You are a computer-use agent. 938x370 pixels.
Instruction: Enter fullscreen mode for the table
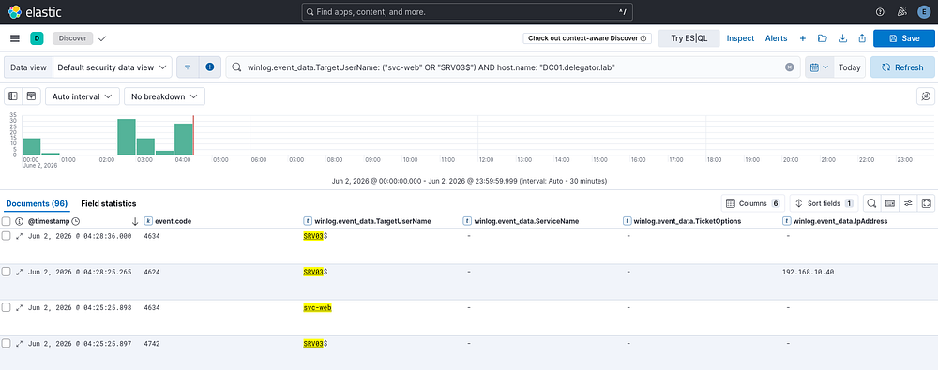[x=926, y=204]
